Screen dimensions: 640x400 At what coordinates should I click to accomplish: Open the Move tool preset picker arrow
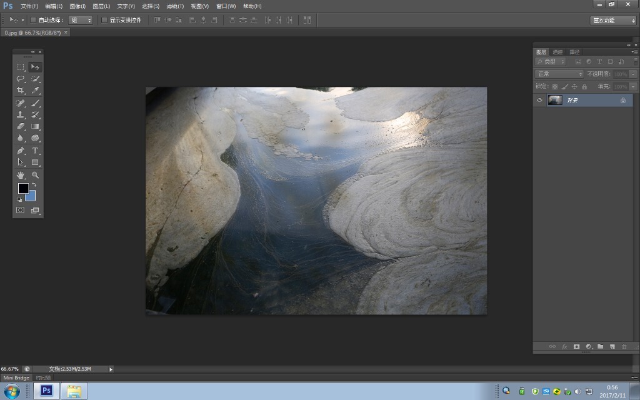click(23, 20)
